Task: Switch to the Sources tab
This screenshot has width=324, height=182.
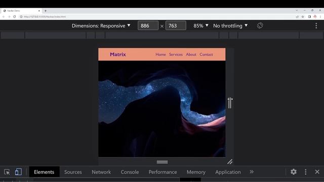Action: pyautogui.click(x=73, y=172)
